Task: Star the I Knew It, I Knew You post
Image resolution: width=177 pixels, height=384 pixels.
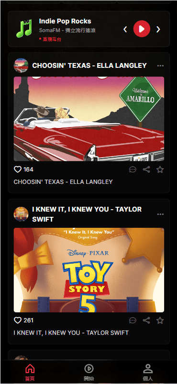Action: pos(160,320)
